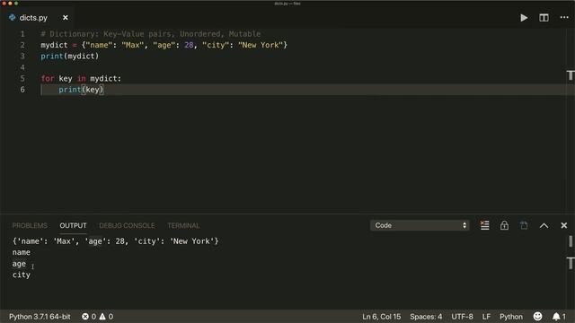Click the print(key) line
The height and width of the screenshot is (323, 575).
[x=81, y=90]
